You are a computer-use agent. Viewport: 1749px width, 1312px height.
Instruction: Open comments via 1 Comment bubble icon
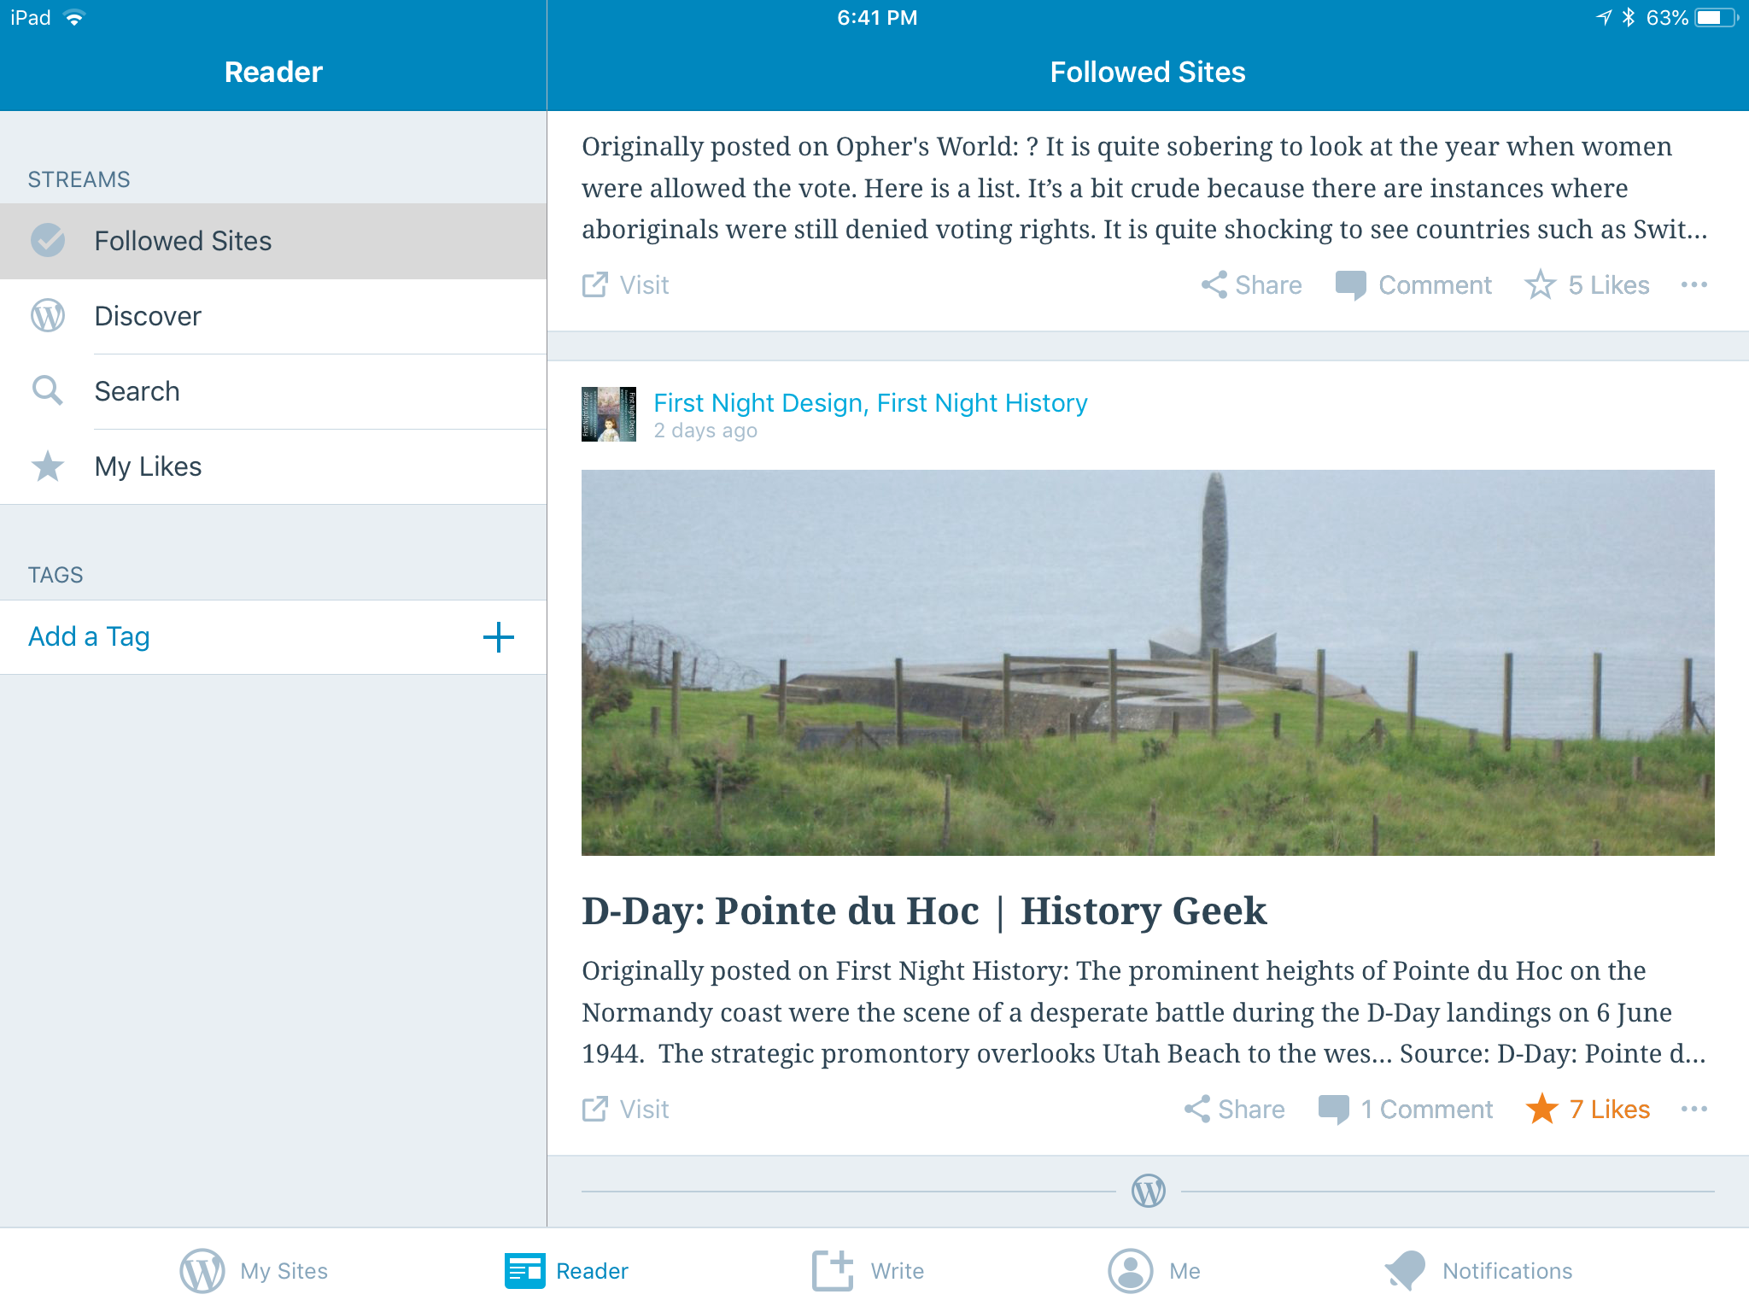[1334, 1109]
